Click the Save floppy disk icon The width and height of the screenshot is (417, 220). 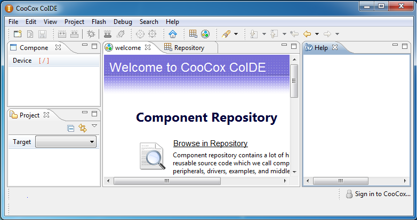(x=42, y=34)
